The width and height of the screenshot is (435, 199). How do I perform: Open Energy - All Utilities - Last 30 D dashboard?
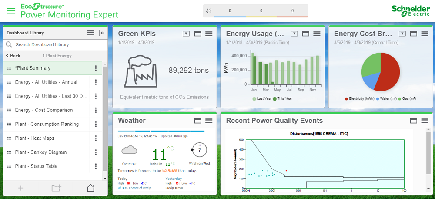coord(47,96)
